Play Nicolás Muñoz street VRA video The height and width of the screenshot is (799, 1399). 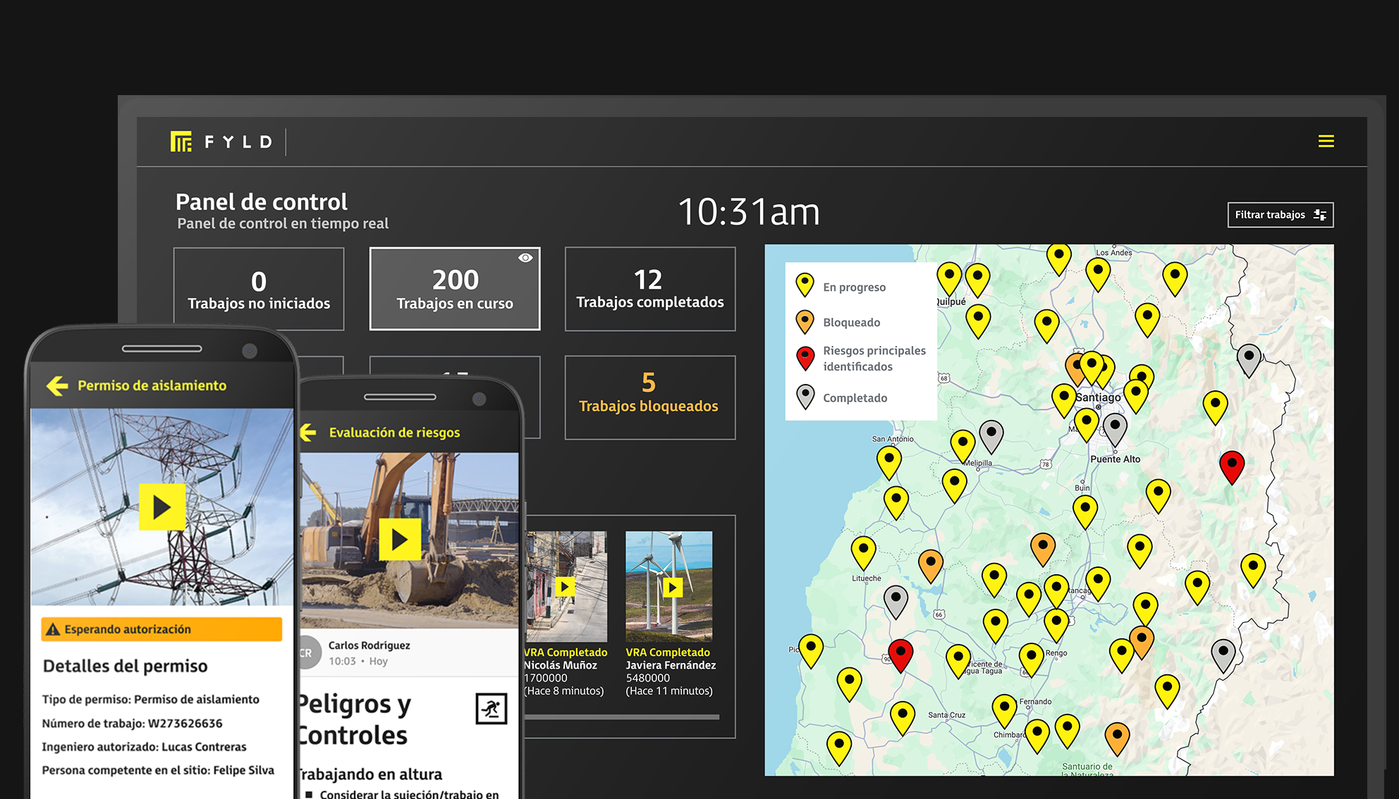coord(564,586)
